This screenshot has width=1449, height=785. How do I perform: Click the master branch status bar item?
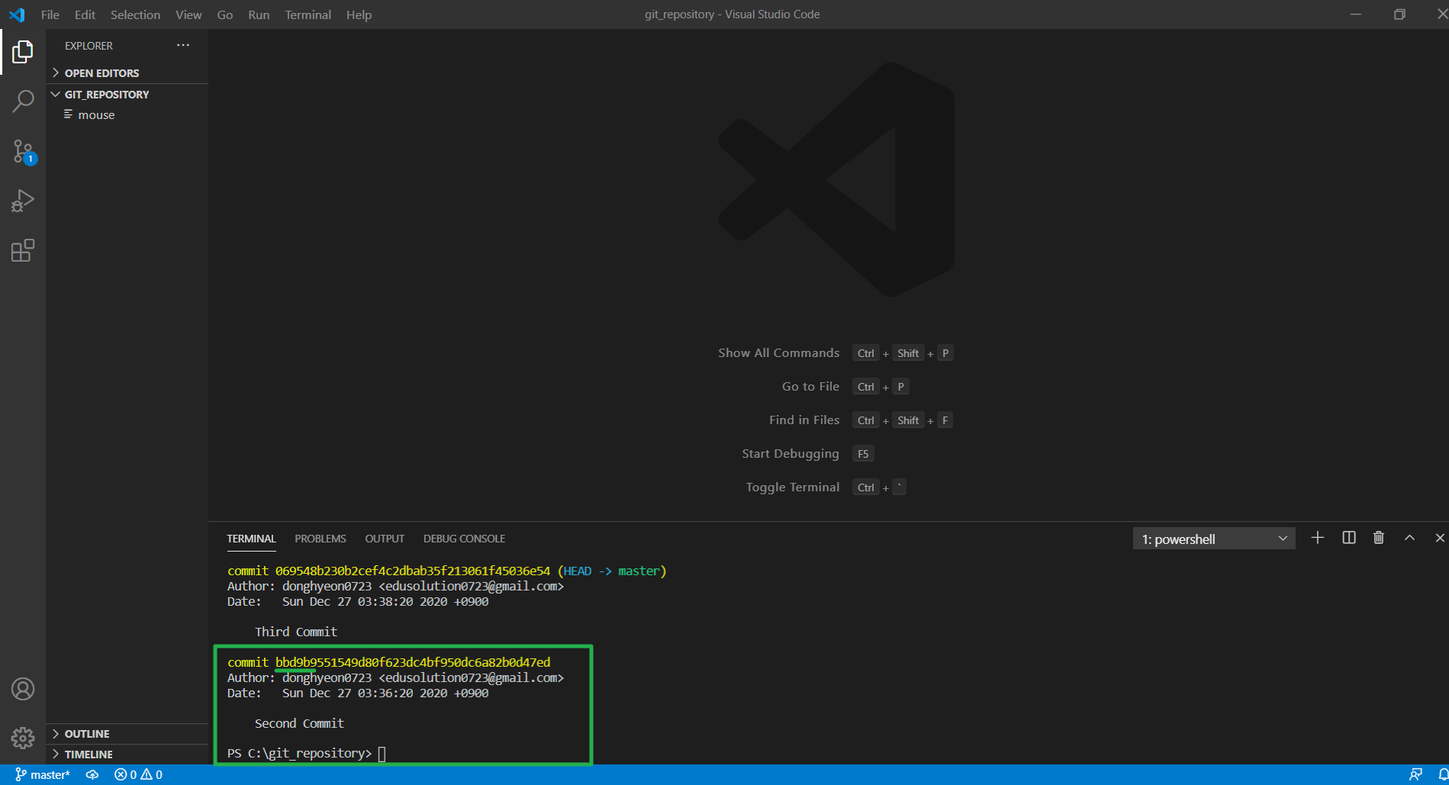pyautogui.click(x=43, y=774)
